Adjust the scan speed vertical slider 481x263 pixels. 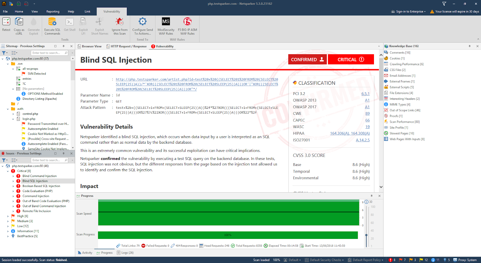366,235
